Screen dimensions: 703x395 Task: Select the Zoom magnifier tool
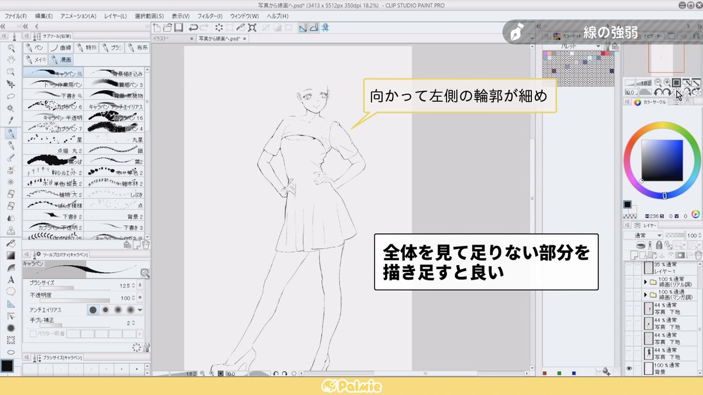[x=10, y=47]
